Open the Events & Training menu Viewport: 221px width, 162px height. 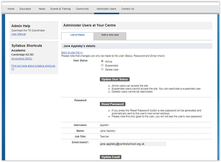pos(61,9)
